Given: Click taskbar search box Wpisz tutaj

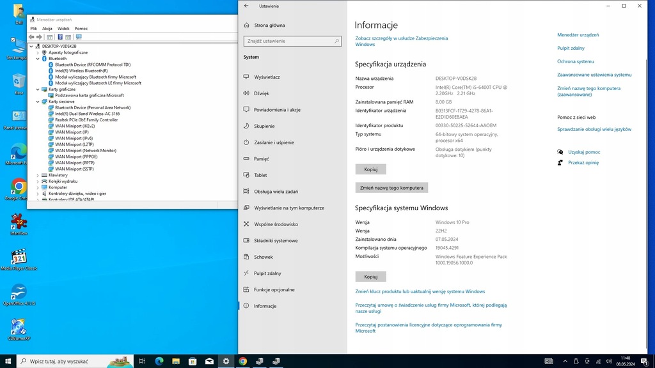Looking at the screenshot, I should pos(75,361).
